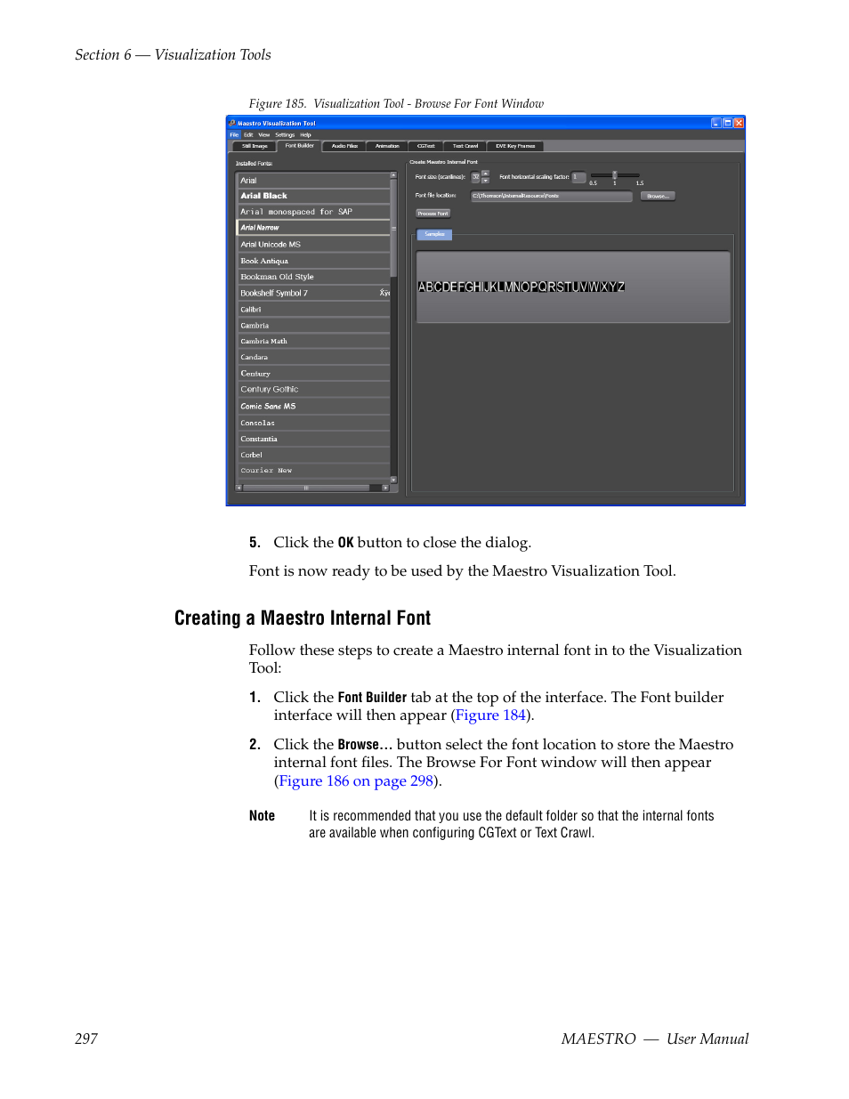
Task: Select Book Antiqua font
Action: (x=313, y=261)
